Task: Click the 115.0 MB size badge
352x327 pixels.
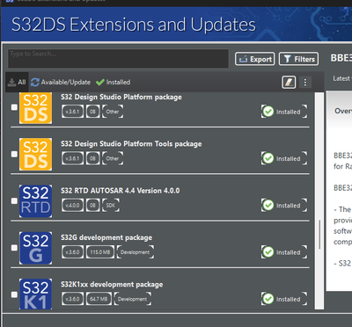Action: pyautogui.click(x=100, y=252)
